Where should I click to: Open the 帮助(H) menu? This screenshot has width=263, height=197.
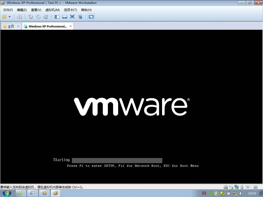(86, 10)
